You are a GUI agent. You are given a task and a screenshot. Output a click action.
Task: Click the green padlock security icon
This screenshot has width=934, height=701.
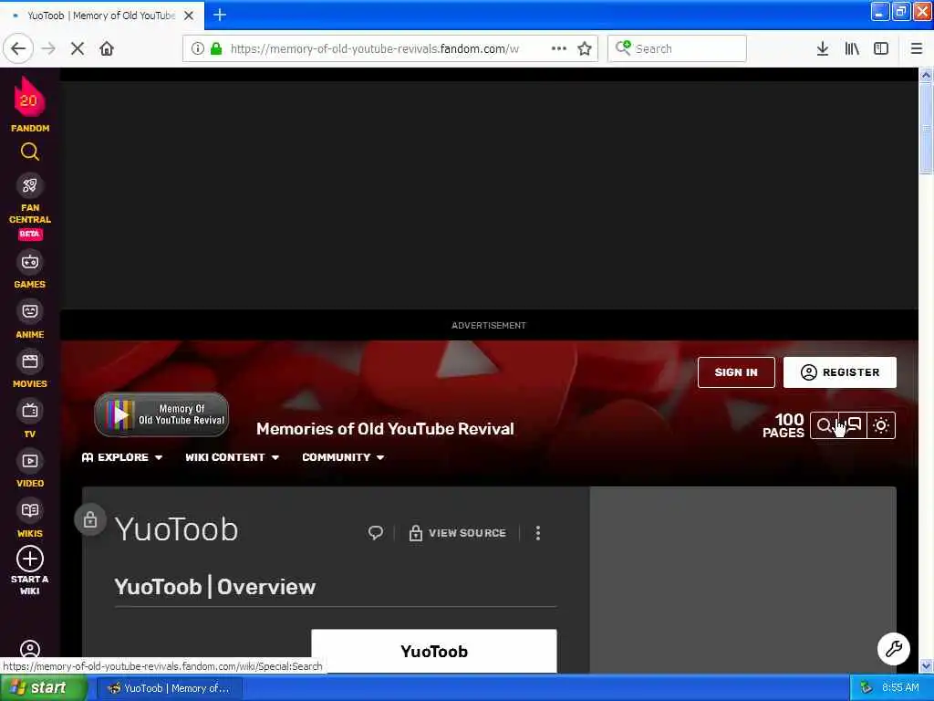(216, 48)
